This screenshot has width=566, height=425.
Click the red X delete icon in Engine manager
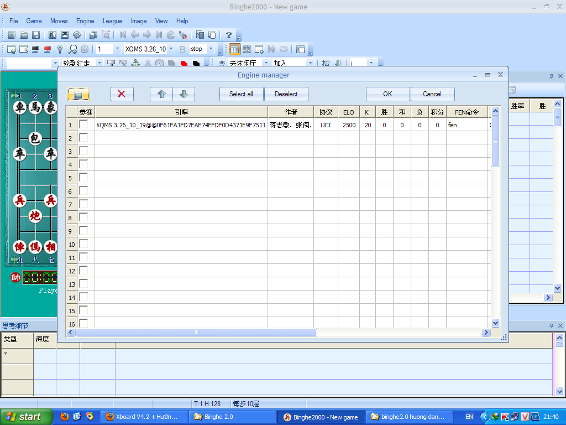click(x=122, y=94)
